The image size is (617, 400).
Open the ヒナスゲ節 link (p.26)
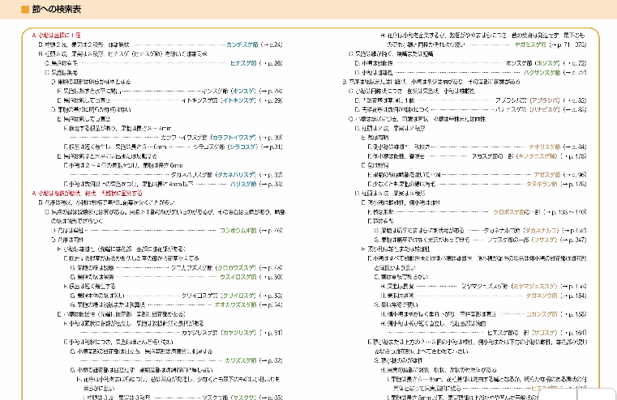243,63
